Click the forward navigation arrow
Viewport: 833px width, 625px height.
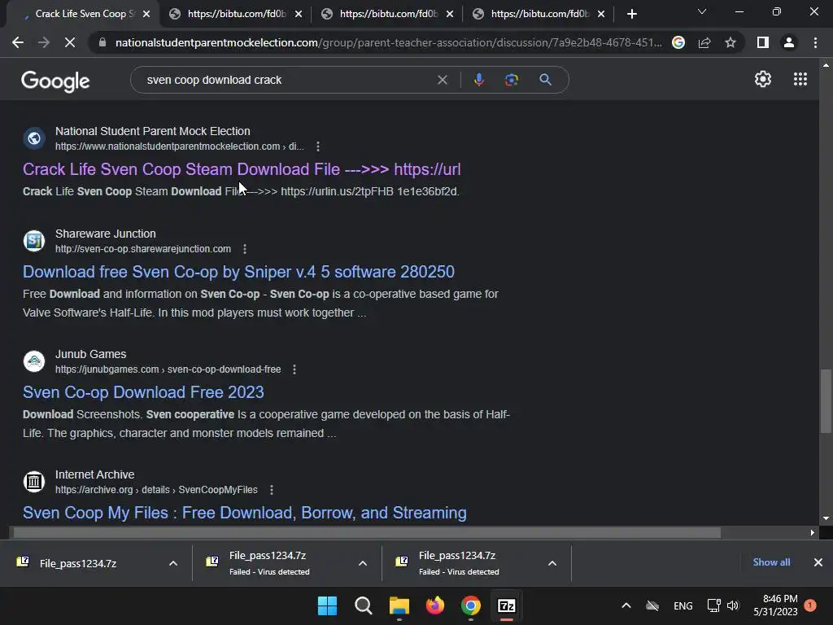[44, 42]
